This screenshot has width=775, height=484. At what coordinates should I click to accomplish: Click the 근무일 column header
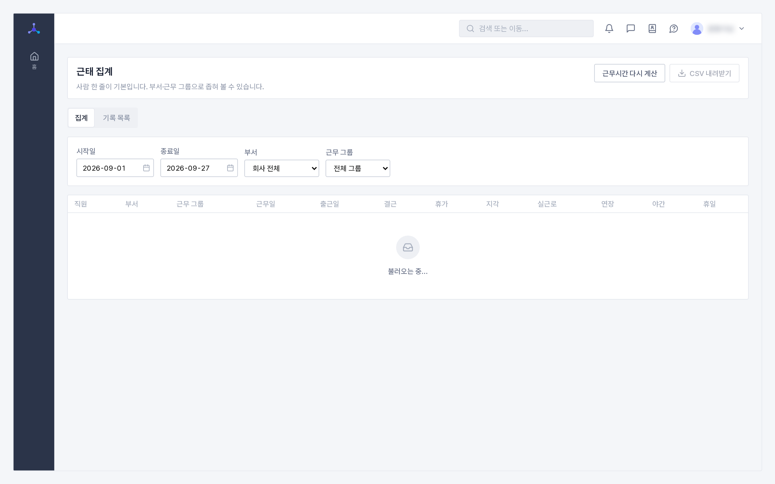click(x=266, y=204)
